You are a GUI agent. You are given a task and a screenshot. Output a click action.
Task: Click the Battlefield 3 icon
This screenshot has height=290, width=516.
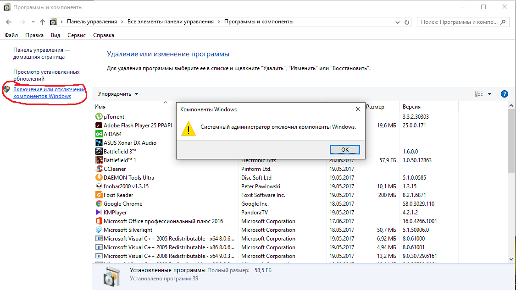pyautogui.click(x=99, y=152)
